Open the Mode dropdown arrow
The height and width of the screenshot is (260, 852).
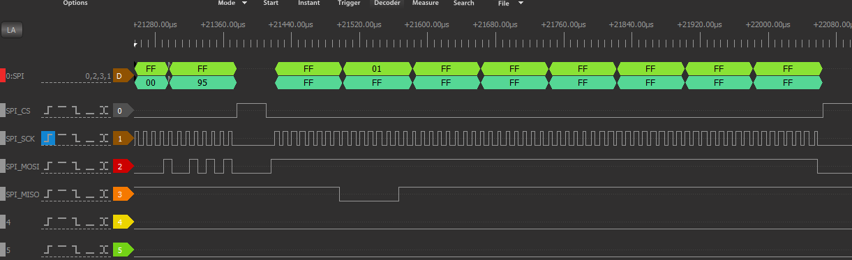(244, 3)
